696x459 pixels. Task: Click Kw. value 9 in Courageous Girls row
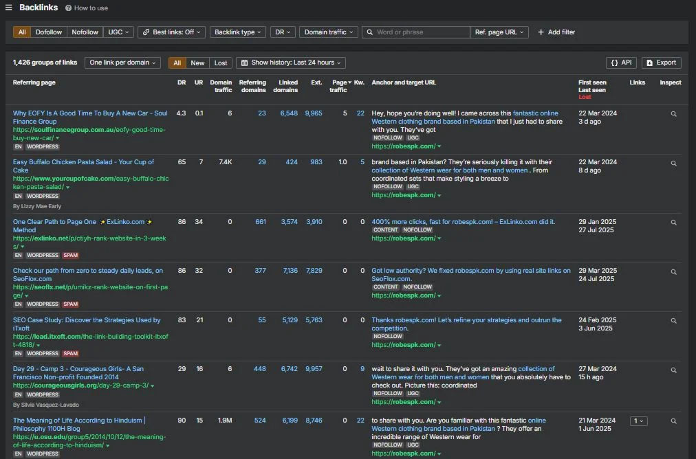362,368
